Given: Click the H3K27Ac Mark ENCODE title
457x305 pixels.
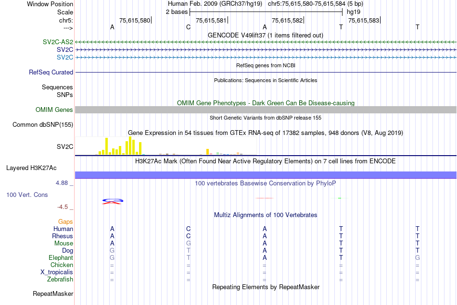Looking at the screenshot, I should [266, 161].
